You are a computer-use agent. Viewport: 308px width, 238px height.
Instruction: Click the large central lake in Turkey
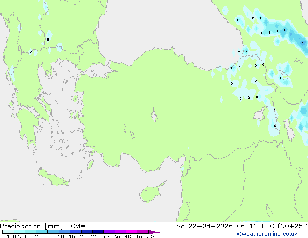(x=154, y=115)
